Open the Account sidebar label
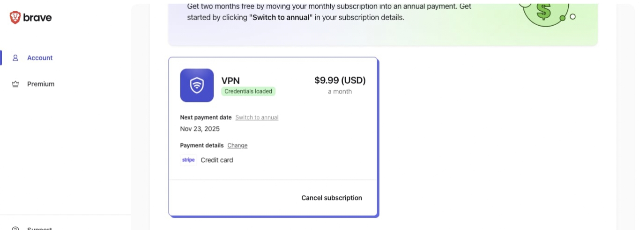This screenshot has width=639, height=230. pos(40,58)
